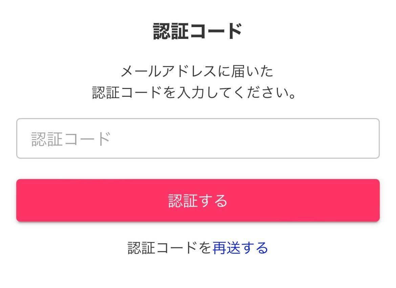Submit the verification code with 認証する

(198, 200)
